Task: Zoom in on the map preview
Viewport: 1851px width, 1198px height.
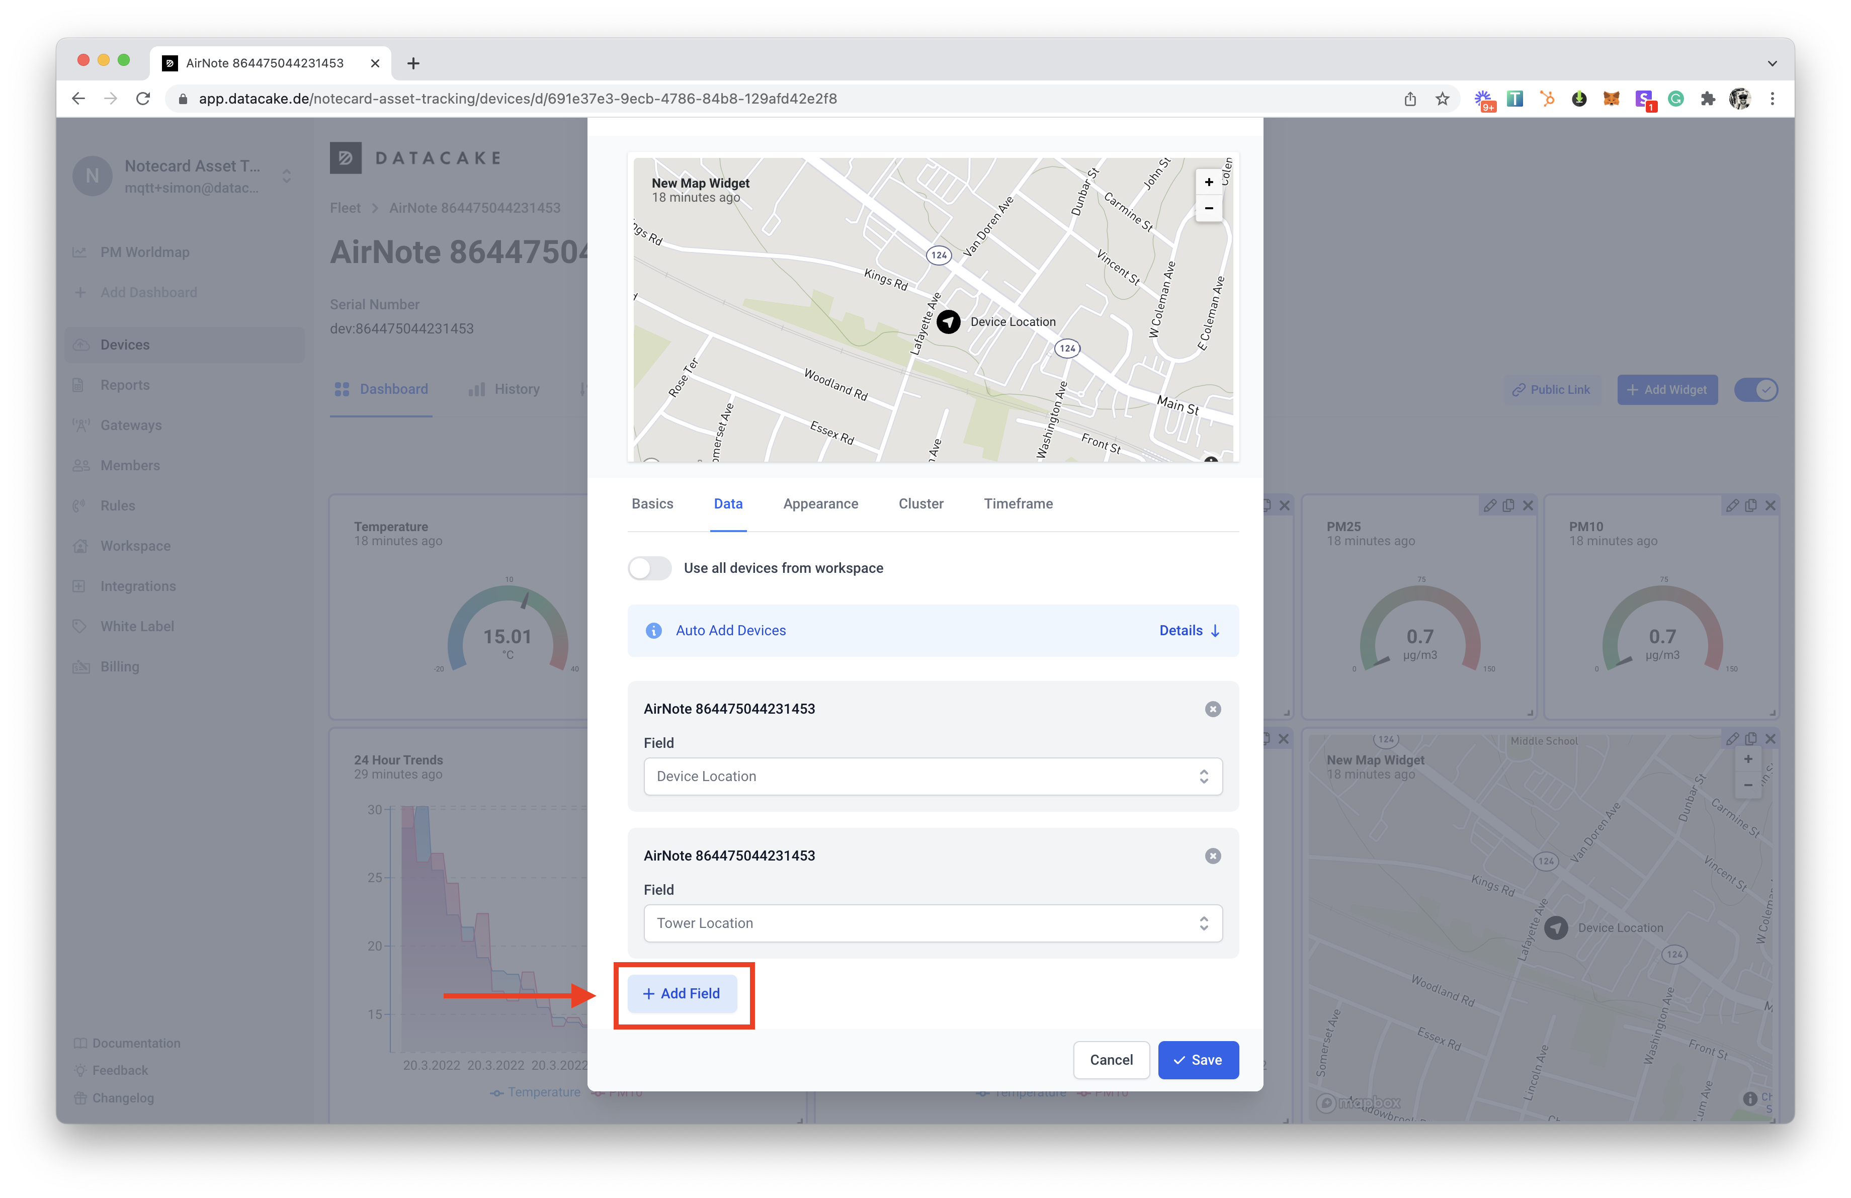Action: (x=1209, y=182)
